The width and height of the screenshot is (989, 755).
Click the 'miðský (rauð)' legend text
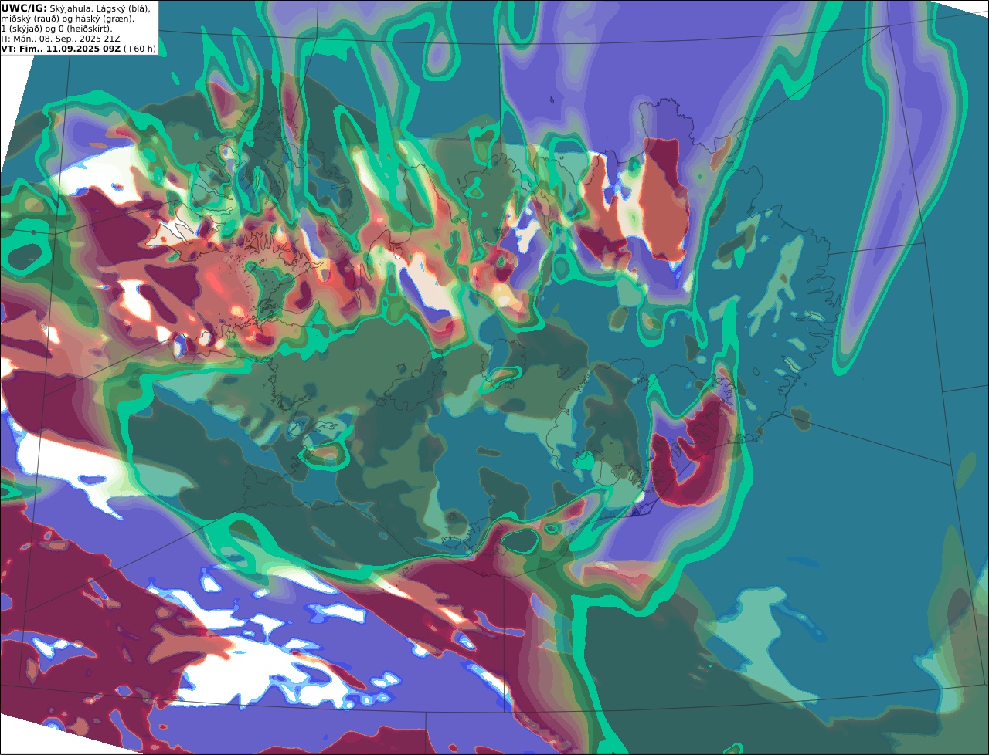point(30,19)
